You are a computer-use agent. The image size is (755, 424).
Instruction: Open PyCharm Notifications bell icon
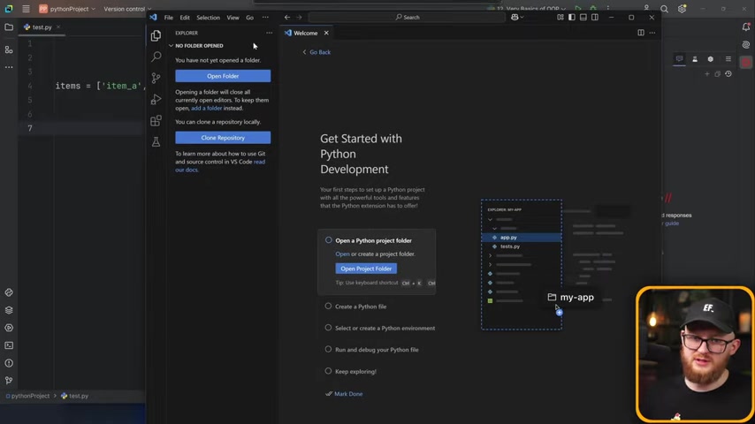coord(746,27)
